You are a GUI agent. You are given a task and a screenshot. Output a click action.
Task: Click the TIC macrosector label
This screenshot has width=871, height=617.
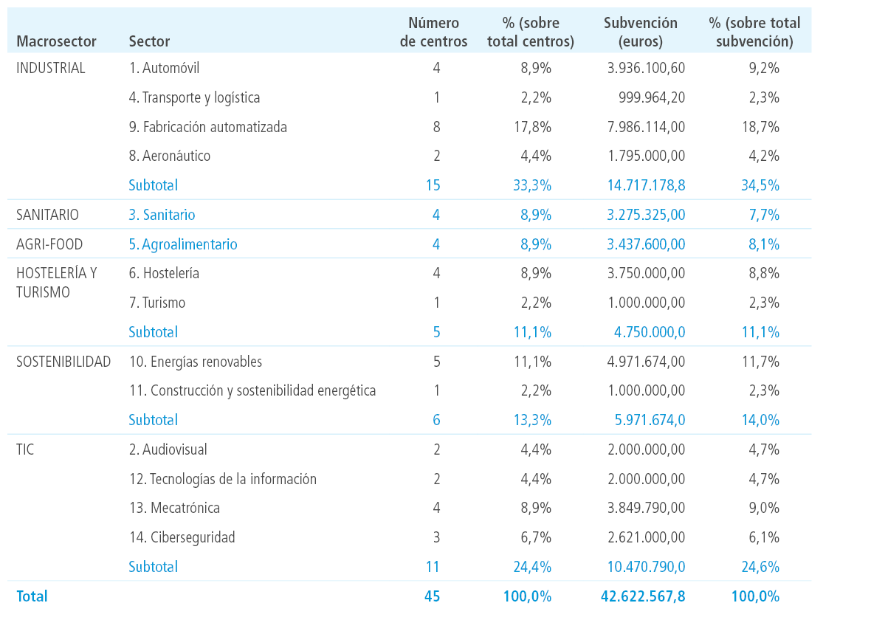tap(25, 450)
